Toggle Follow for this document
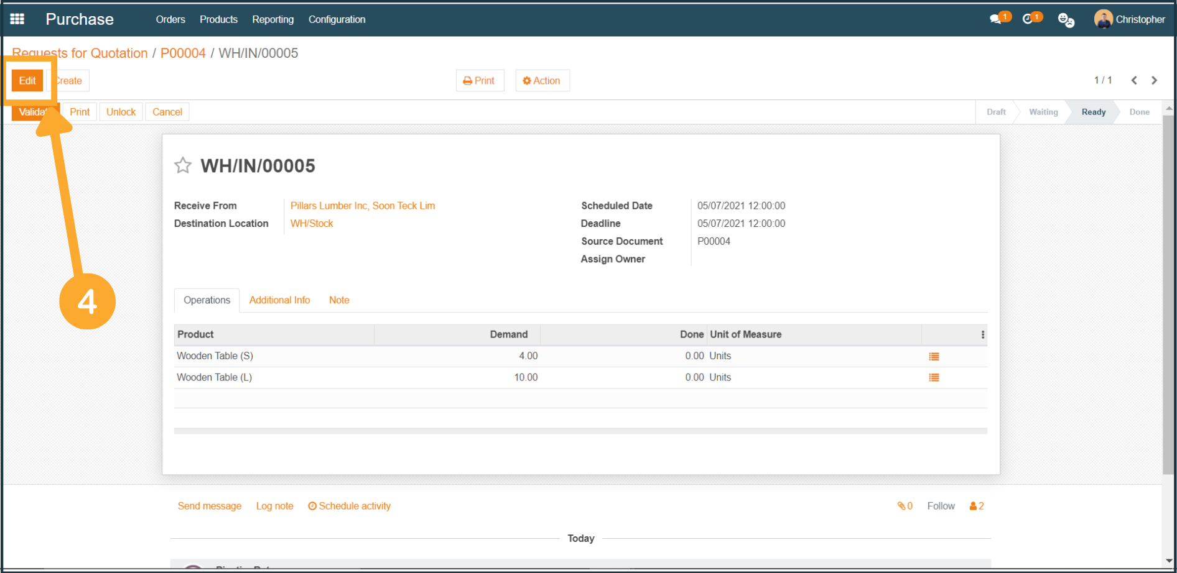The width and height of the screenshot is (1177, 573). pos(941,506)
